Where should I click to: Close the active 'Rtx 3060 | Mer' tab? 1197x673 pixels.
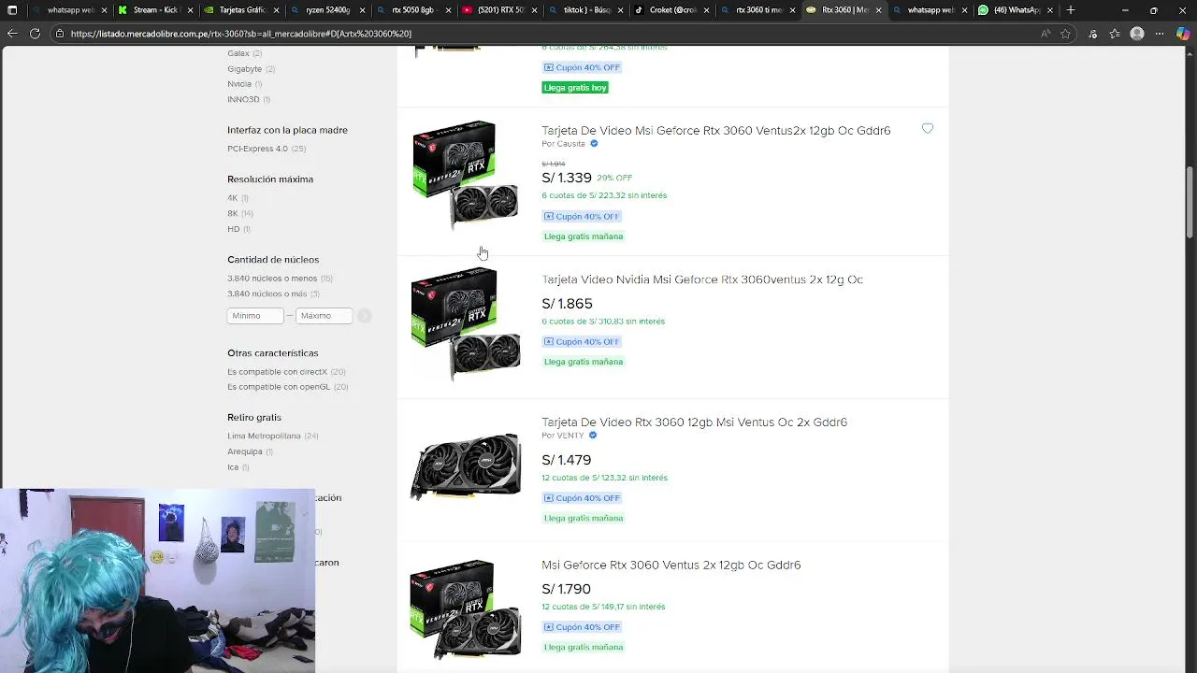(x=878, y=10)
